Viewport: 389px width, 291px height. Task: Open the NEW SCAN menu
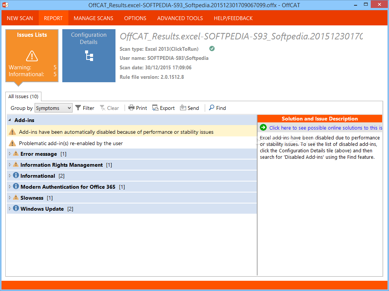(20, 18)
